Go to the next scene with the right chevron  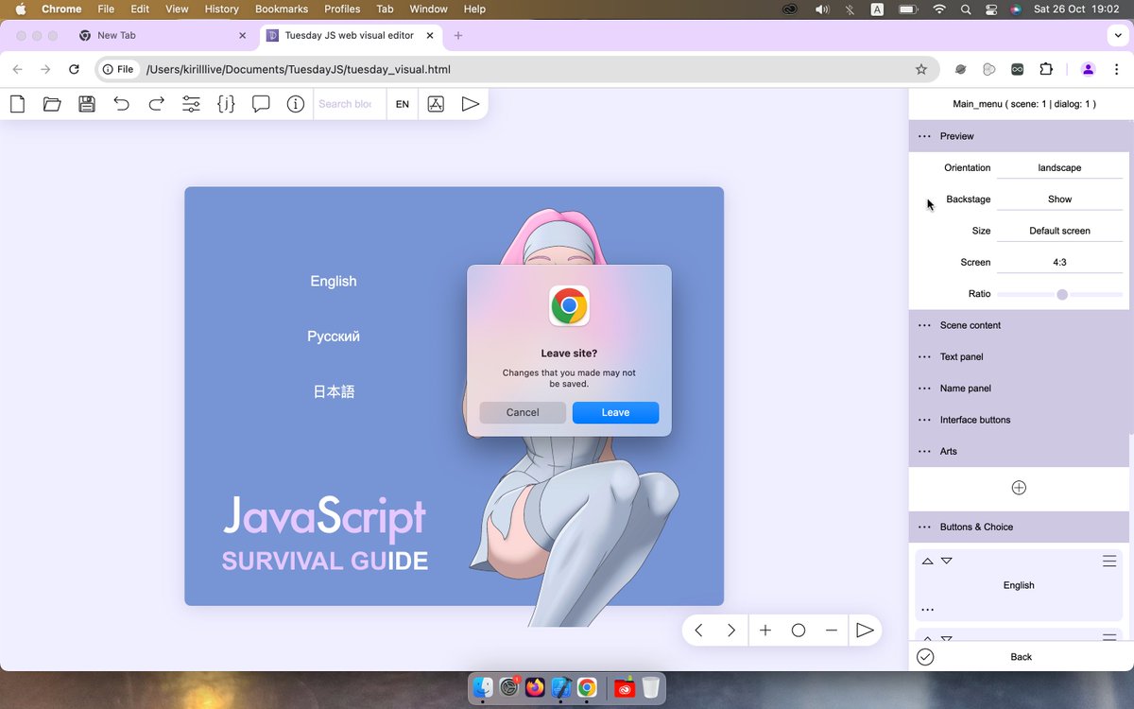pos(731,631)
